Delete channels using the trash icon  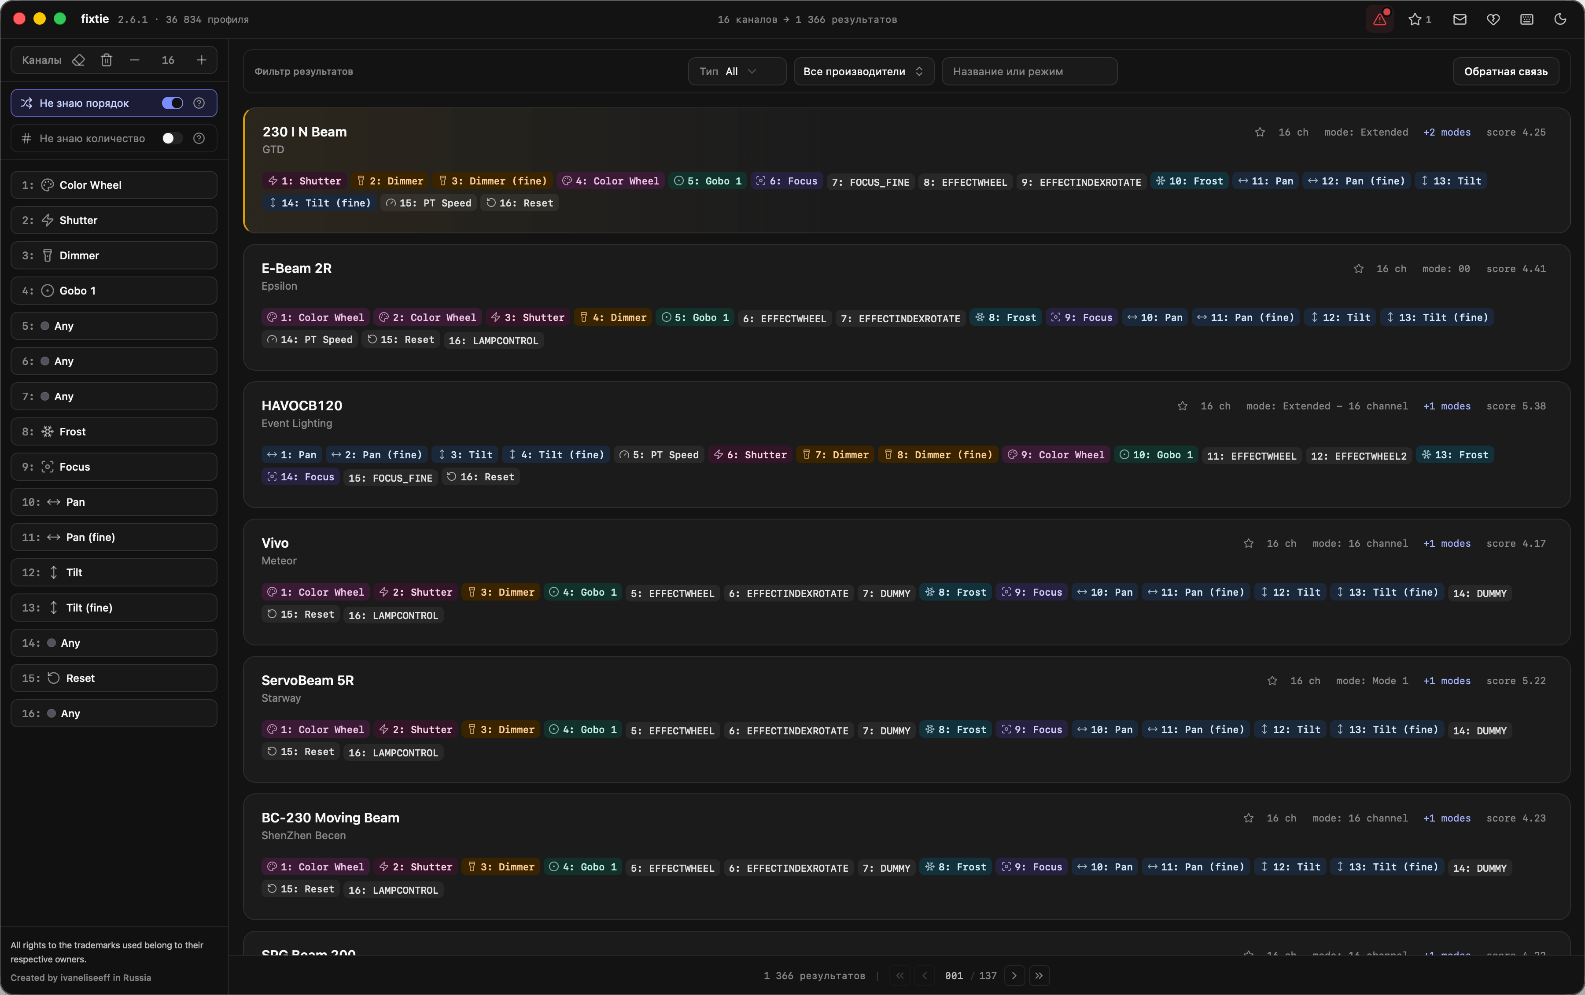(107, 60)
